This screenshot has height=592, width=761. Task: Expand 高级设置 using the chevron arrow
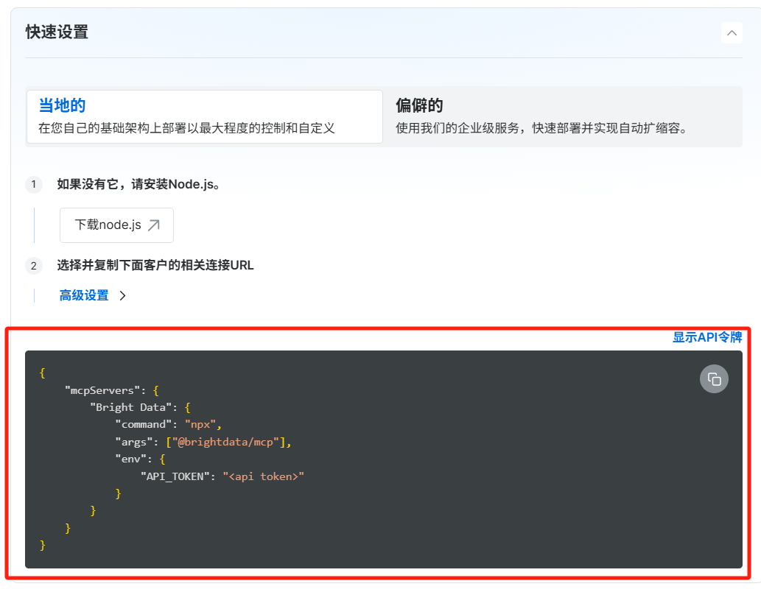click(x=122, y=295)
